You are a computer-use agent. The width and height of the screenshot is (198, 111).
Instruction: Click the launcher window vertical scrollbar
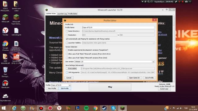pyautogui.click(x=174, y=49)
